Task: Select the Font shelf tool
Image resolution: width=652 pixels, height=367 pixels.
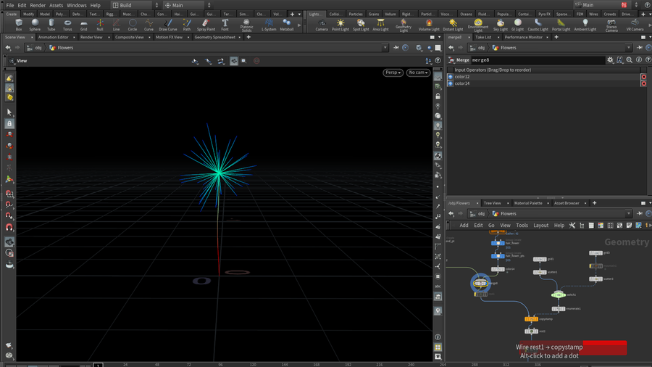Action: tap(225, 25)
